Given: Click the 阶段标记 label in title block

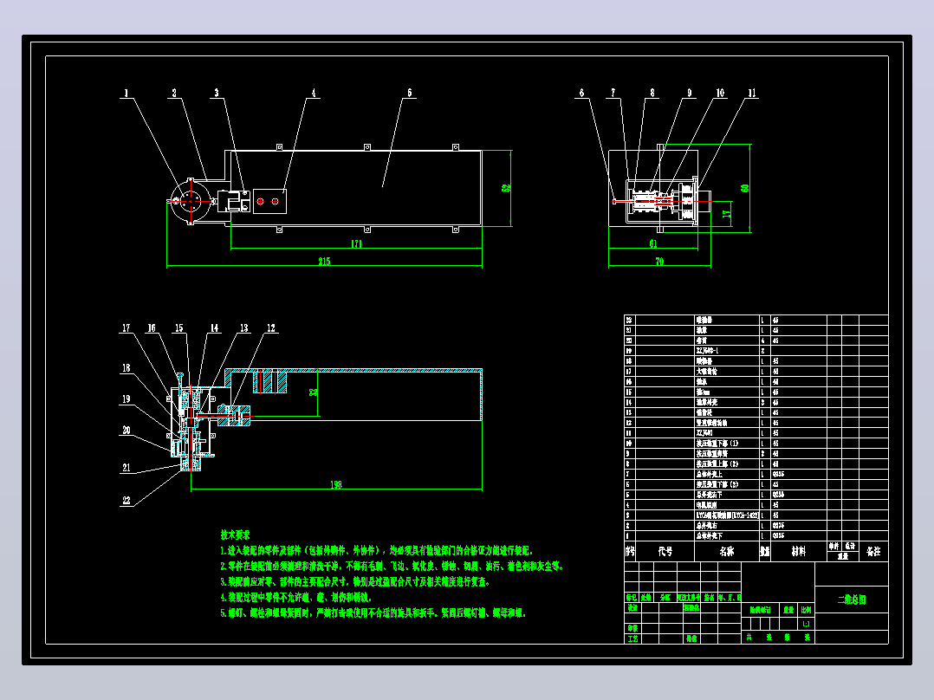Looking at the screenshot, I should (x=760, y=610).
